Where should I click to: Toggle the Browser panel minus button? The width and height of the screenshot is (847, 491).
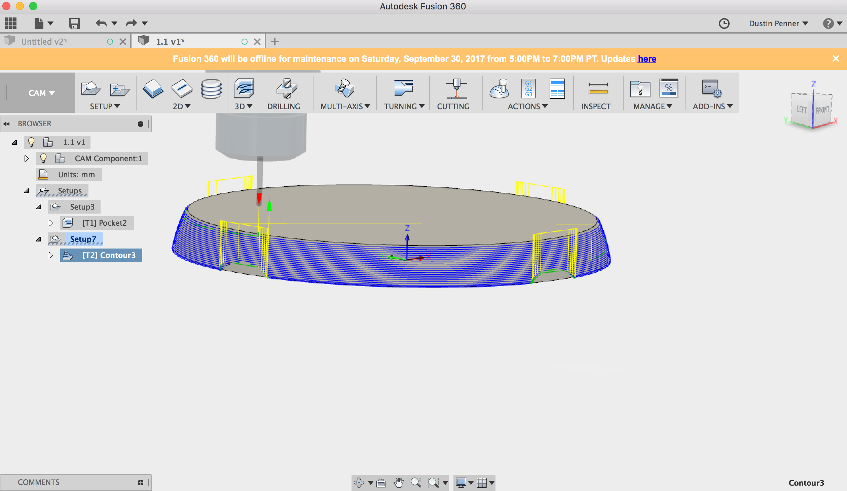tap(141, 124)
